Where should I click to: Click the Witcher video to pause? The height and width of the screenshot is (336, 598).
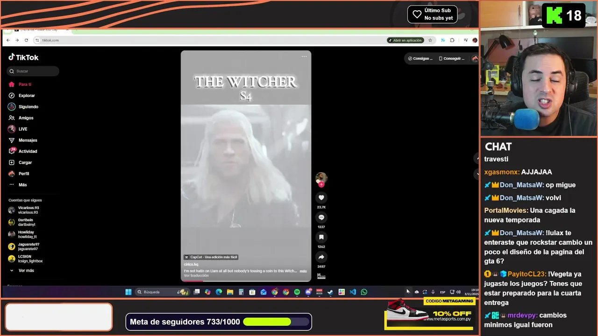point(246,166)
